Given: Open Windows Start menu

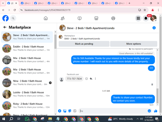Looking at the screenshot, I should point(4,119).
